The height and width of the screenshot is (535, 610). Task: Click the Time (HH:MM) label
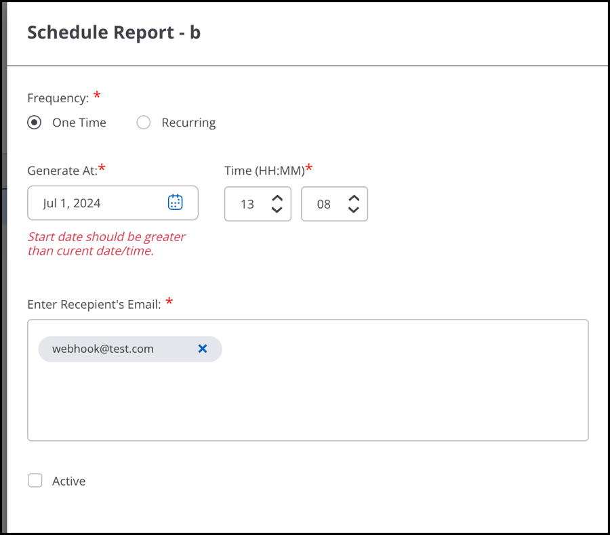pyautogui.click(x=264, y=171)
